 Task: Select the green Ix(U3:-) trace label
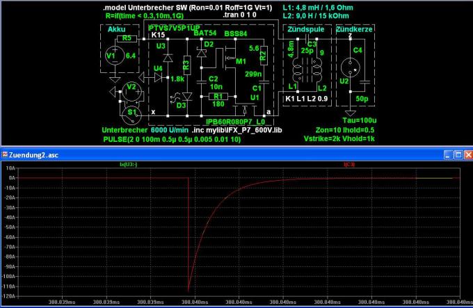(130, 164)
